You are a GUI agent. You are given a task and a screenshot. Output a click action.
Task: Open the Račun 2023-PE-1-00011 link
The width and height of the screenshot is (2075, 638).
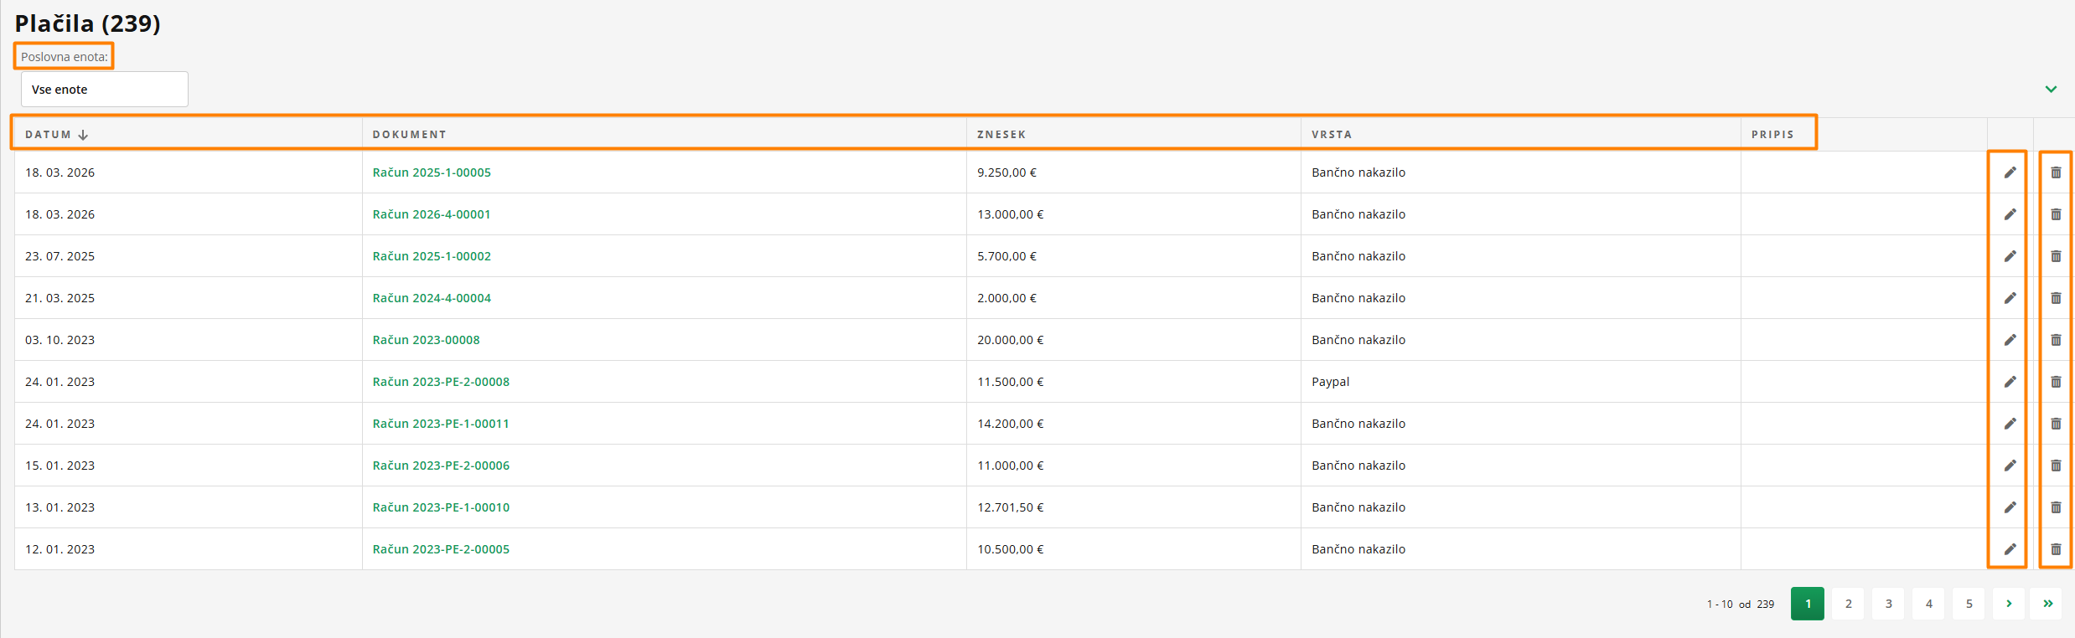441,424
